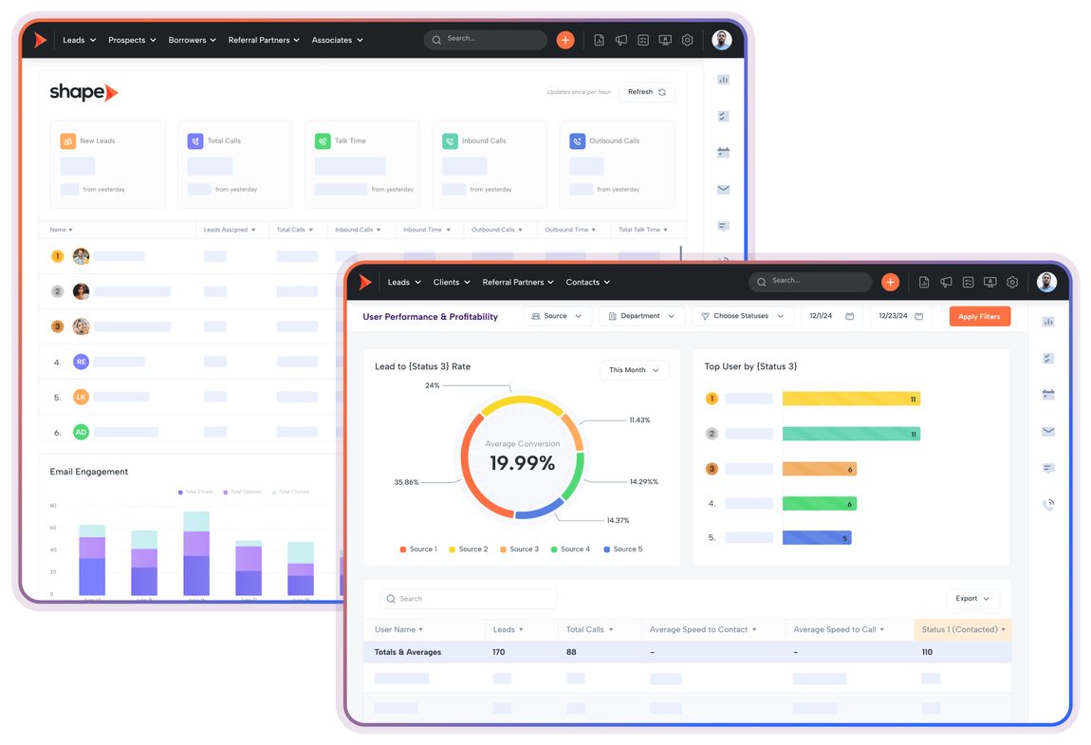Open the 12/23/24 end date picker
Image resolution: width=1091 pixels, height=745 pixels.
coord(901,316)
